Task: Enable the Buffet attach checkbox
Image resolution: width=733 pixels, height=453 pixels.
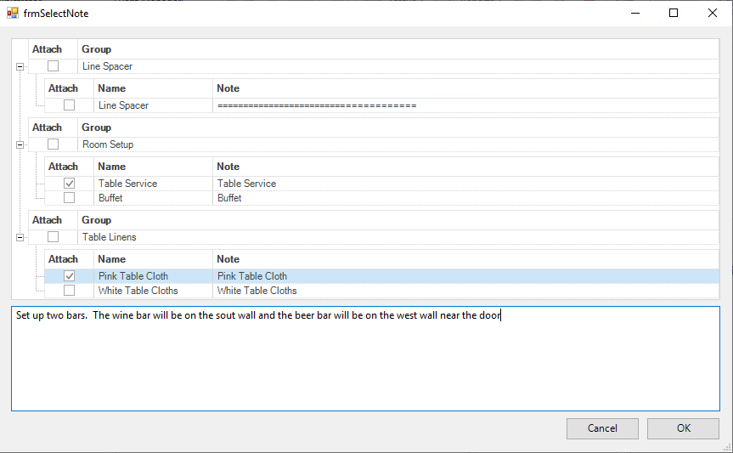Action: (x=69, y=198)
